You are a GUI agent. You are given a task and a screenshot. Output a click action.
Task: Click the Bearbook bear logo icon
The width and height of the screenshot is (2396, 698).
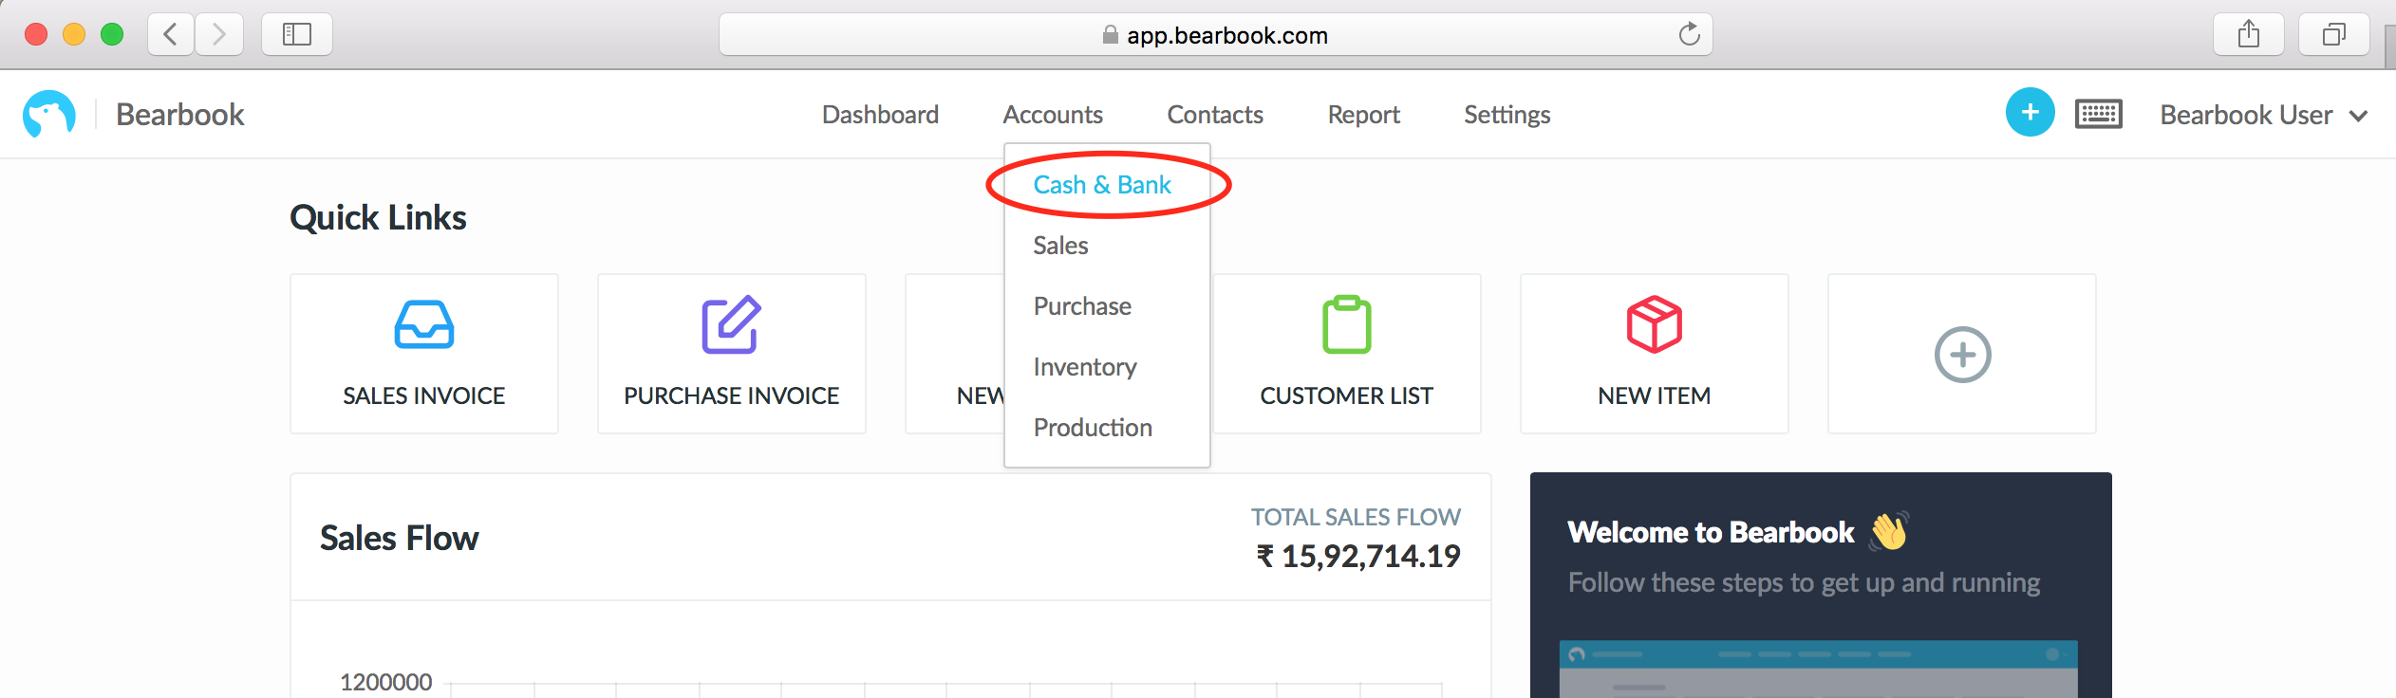49,114
